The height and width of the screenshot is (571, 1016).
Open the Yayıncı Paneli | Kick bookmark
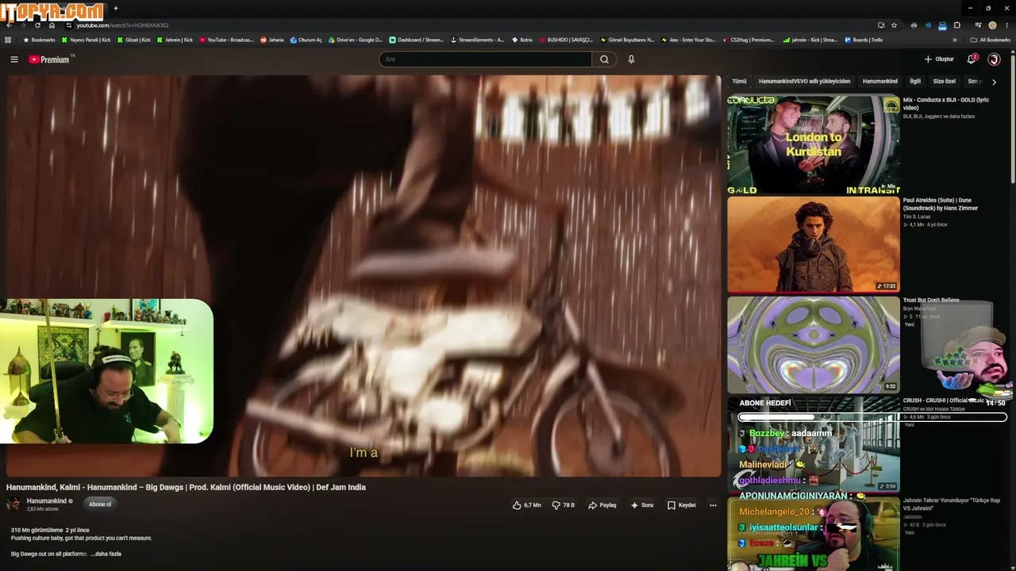pyautogui.click(x=87, y=40)
